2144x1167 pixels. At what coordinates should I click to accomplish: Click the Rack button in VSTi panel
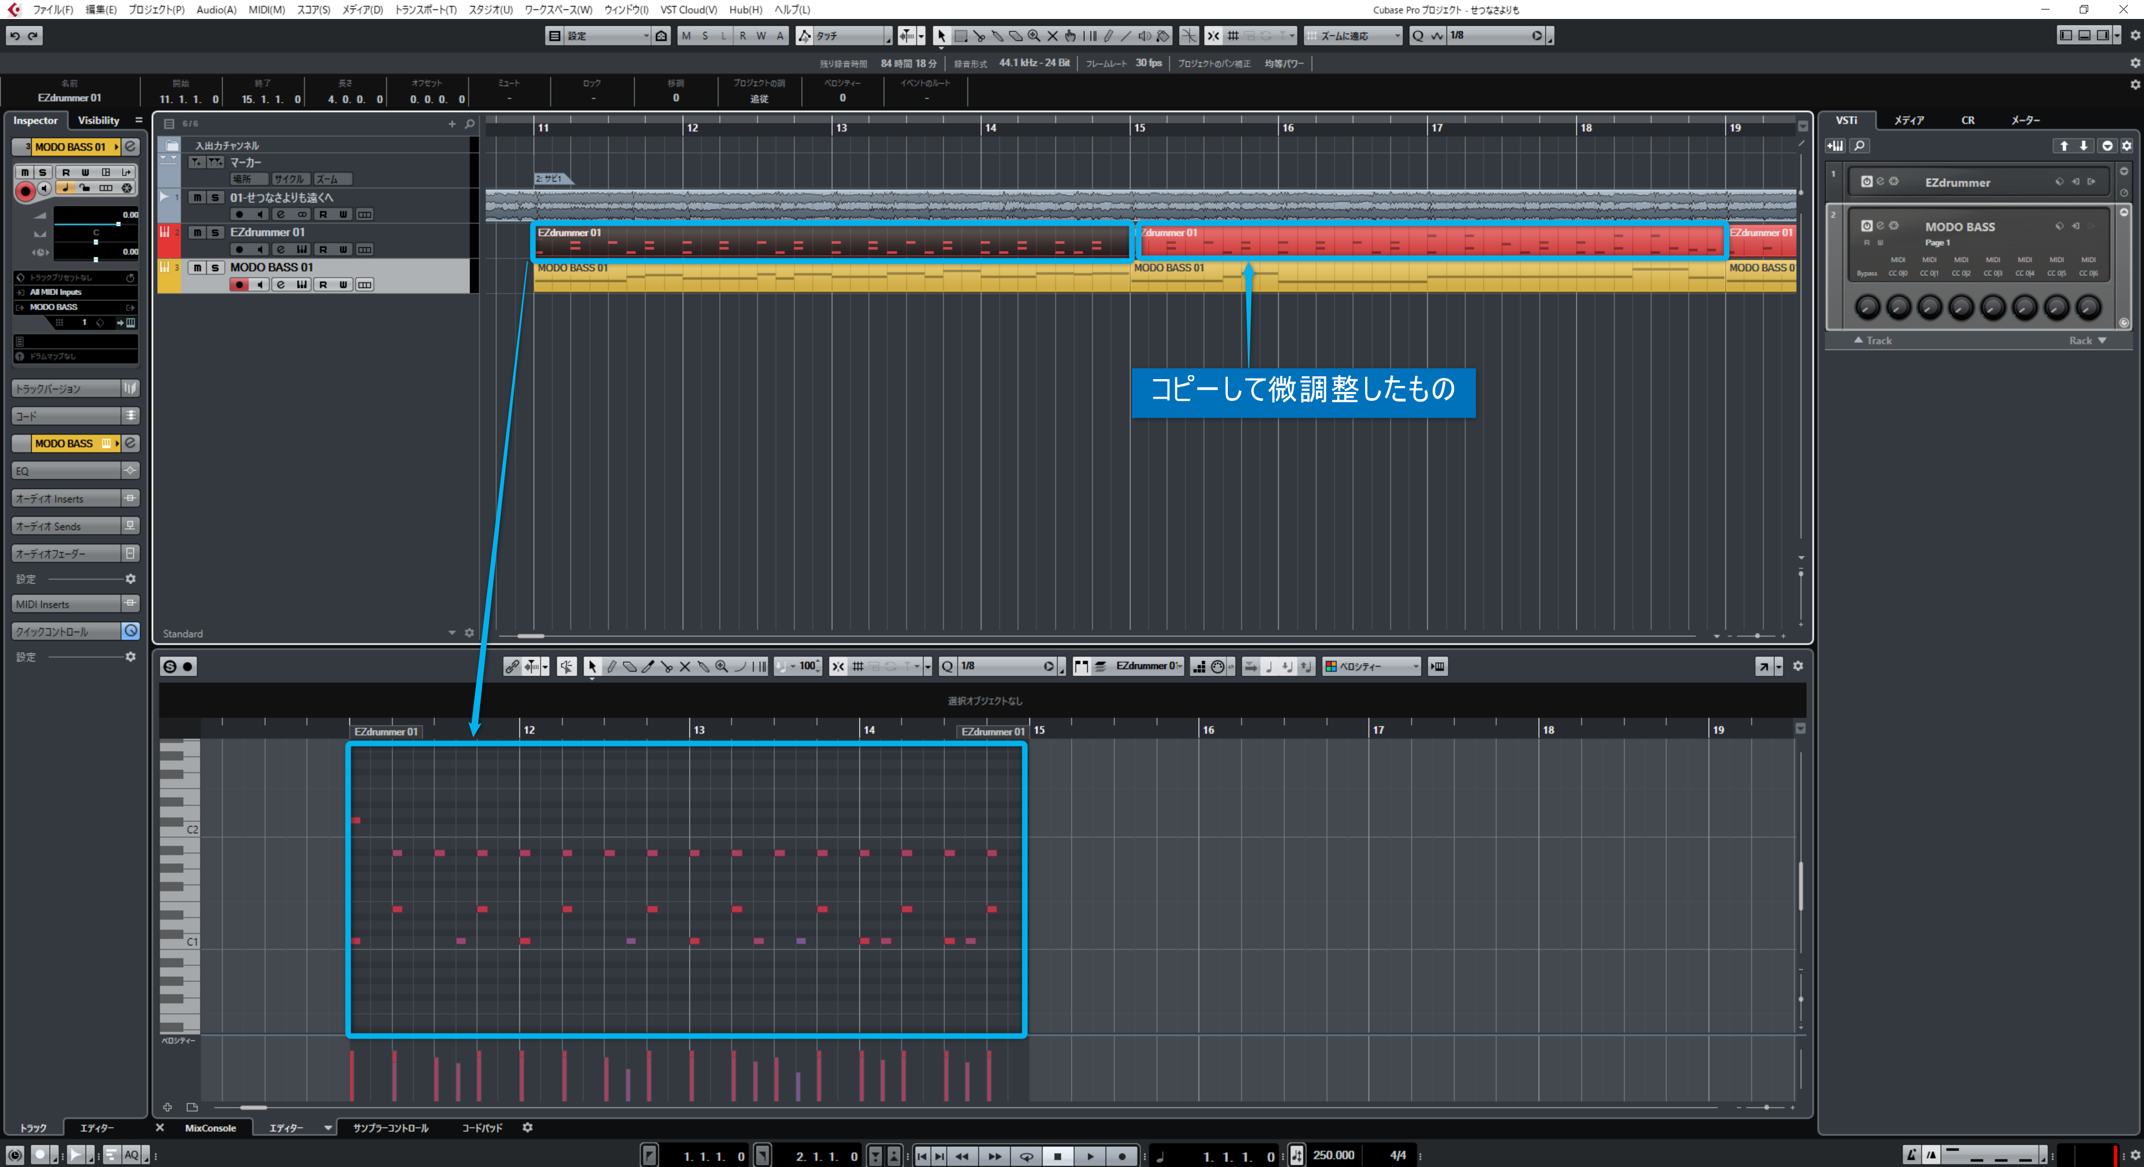point(2088,341)
